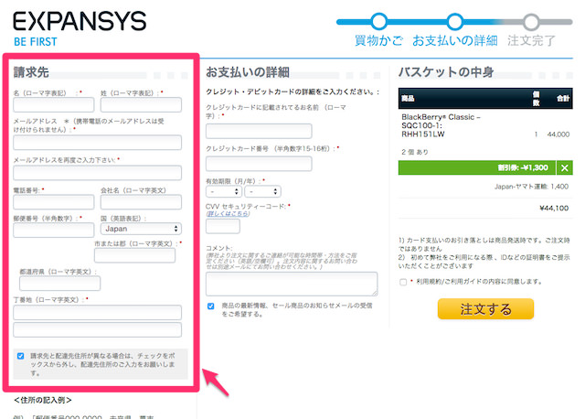Click the second street address line field
This screenshot has width=585, height=419.
98,329
